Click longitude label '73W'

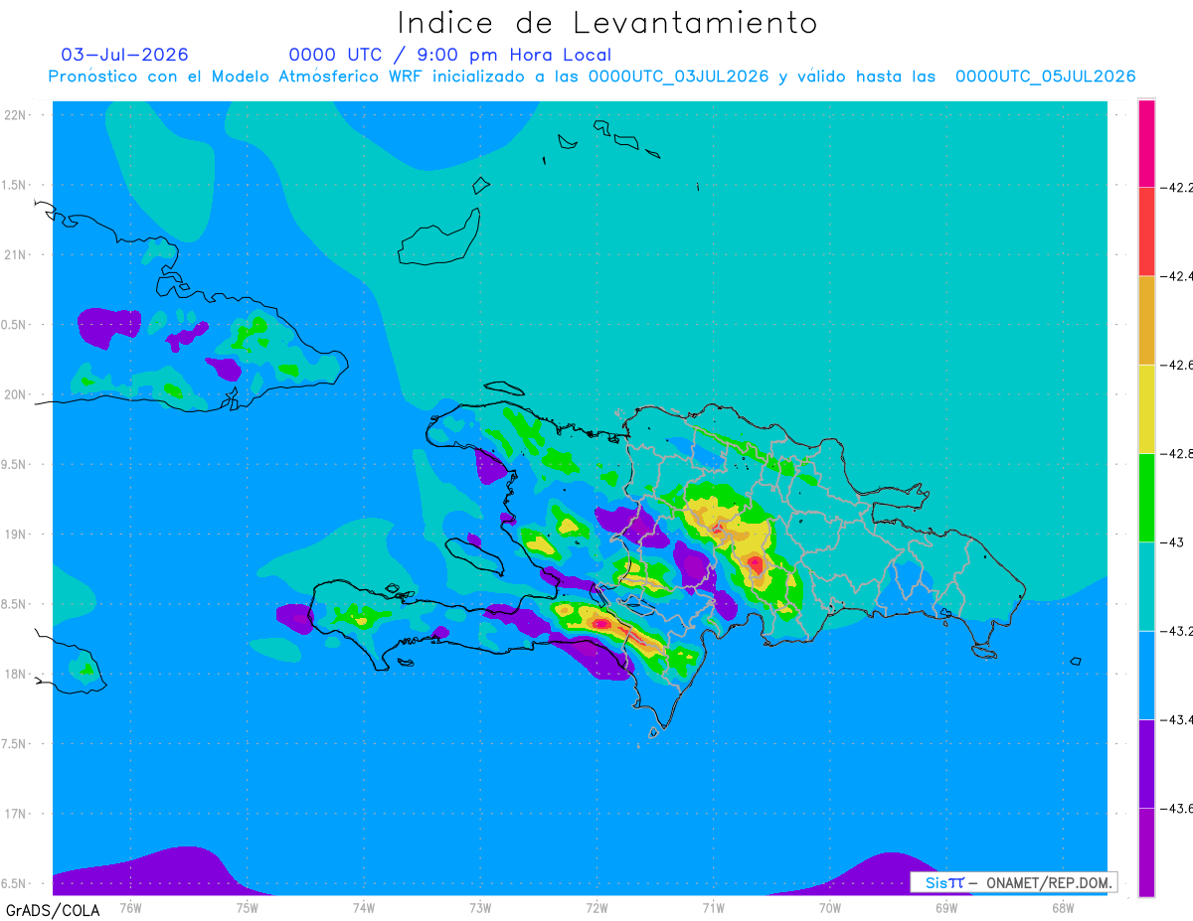(480, 907)
